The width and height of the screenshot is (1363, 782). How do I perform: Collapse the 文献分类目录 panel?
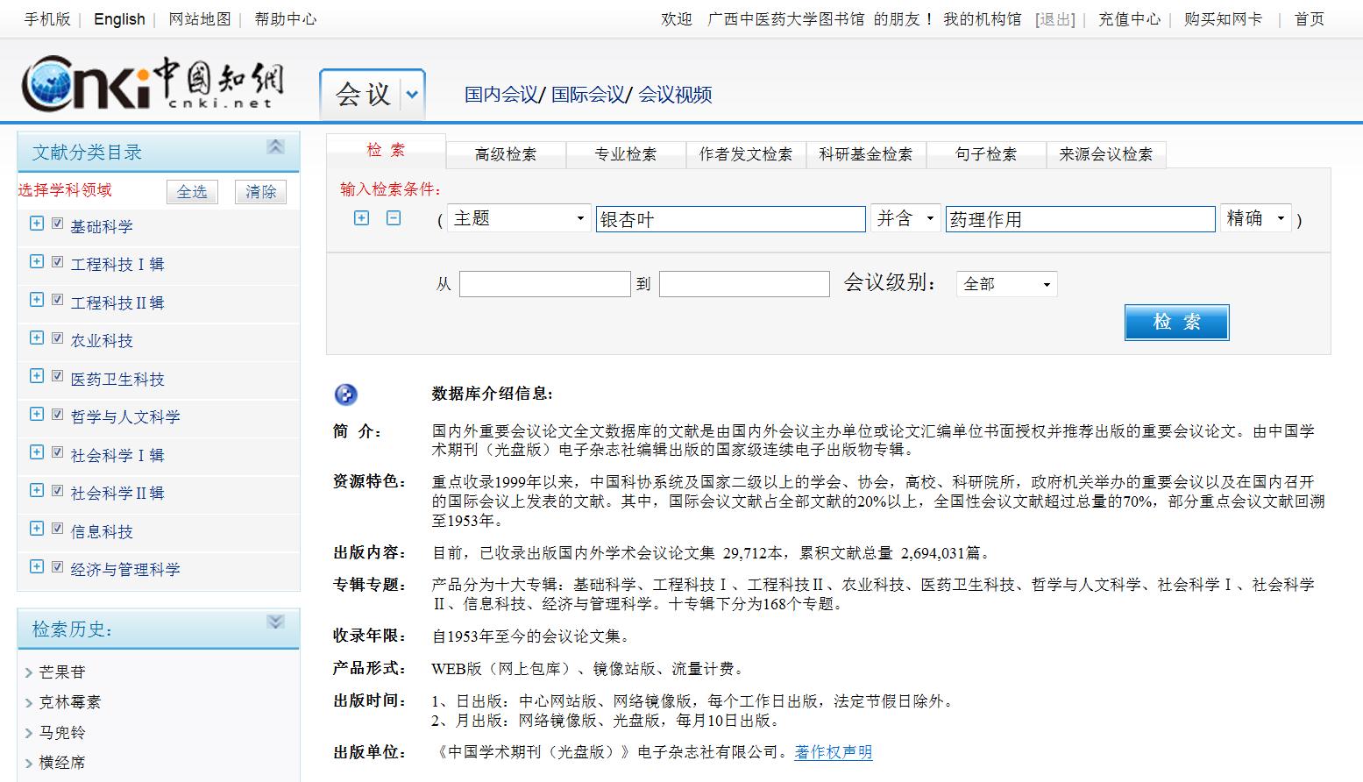point(275,147)
